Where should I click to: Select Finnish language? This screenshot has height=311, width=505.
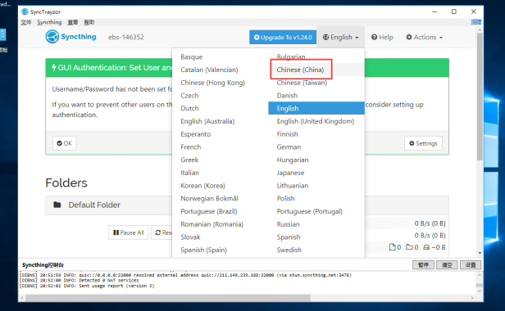[x=287, y=134]
